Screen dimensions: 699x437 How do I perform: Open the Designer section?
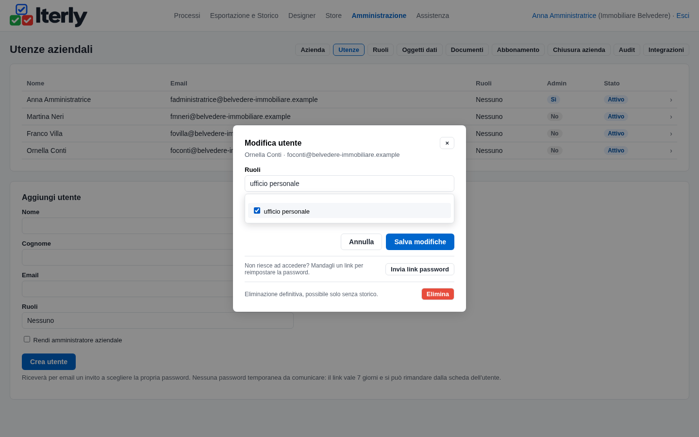(x=302, y=16)
